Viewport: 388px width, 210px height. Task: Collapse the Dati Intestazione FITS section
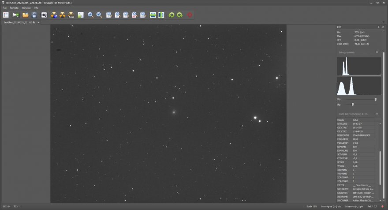377,113
